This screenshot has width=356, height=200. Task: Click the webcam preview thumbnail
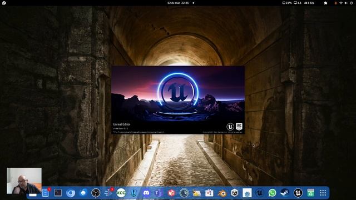[24, 181]
